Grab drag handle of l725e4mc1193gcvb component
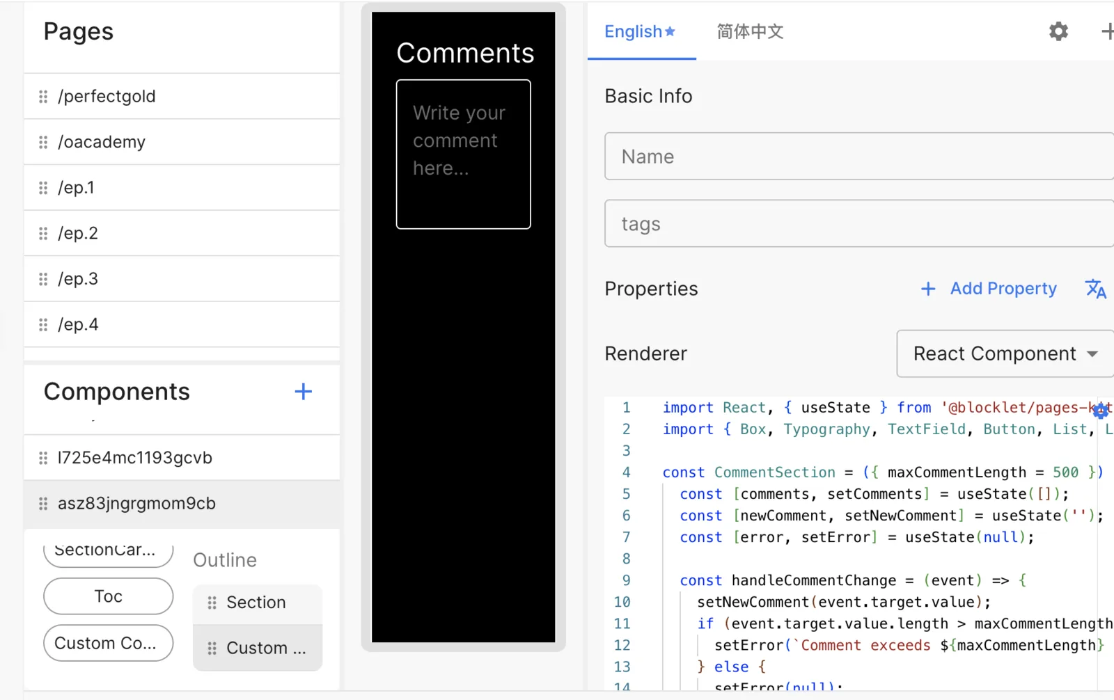Screen dimensions: 1114x700 (43, 458)
